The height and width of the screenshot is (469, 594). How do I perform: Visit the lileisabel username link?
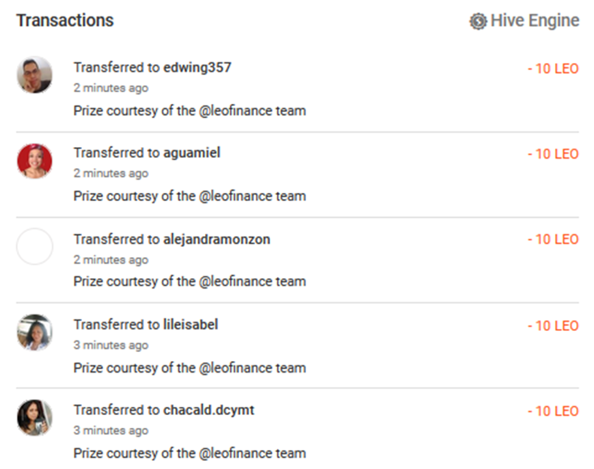[191, 325]
